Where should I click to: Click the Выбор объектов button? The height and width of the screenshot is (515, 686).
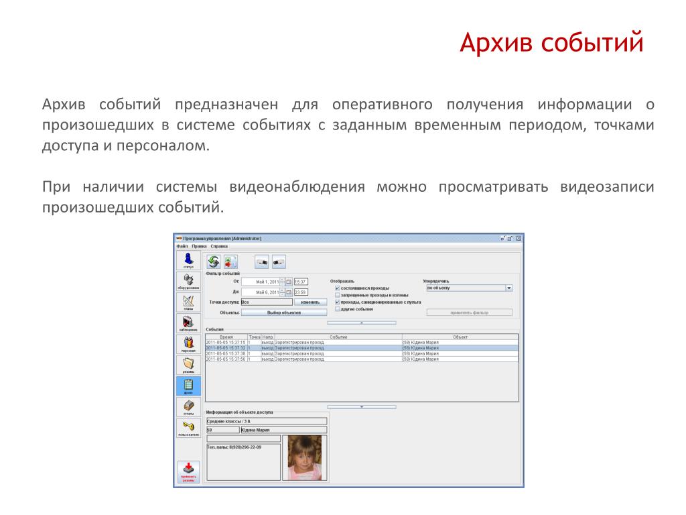pos(284,312)
